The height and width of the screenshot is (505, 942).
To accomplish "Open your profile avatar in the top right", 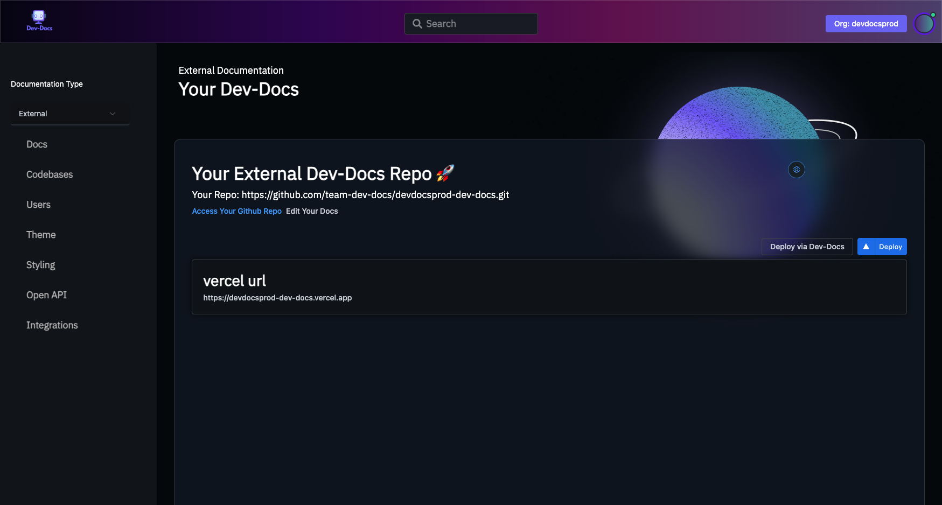I will 924,23.
